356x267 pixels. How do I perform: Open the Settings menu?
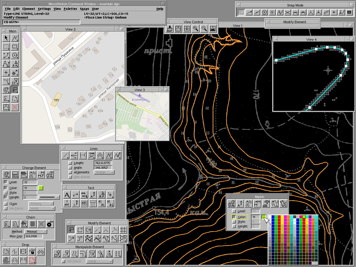(44, 9)
